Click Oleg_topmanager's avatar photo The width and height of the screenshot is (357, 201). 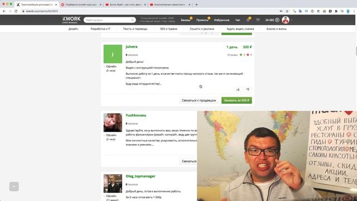113,184
